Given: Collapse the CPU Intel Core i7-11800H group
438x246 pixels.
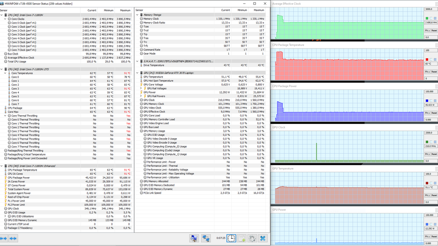Looking at the screenshot, I should pos(2,15).
